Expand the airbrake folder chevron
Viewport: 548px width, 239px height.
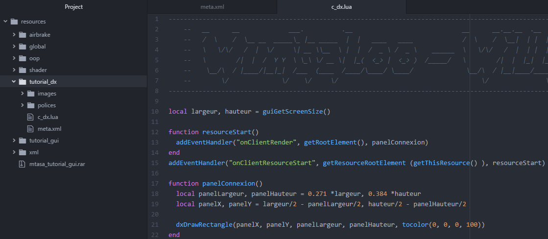14,35
